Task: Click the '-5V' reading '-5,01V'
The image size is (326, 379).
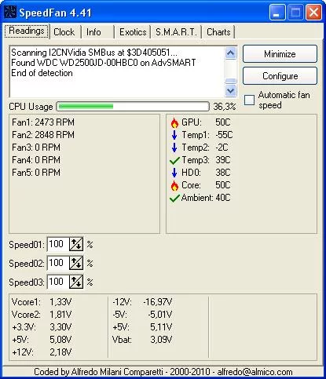Action: (x=160, y=315)
